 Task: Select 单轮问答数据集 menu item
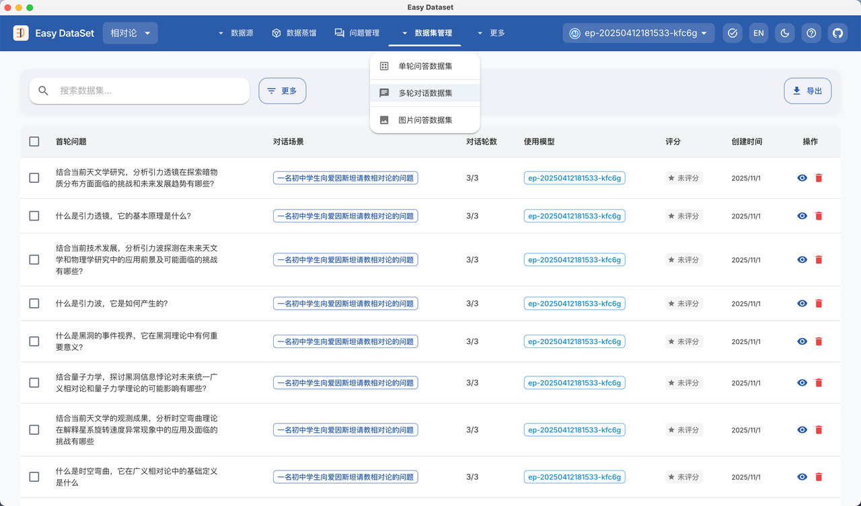pos(425,66)
